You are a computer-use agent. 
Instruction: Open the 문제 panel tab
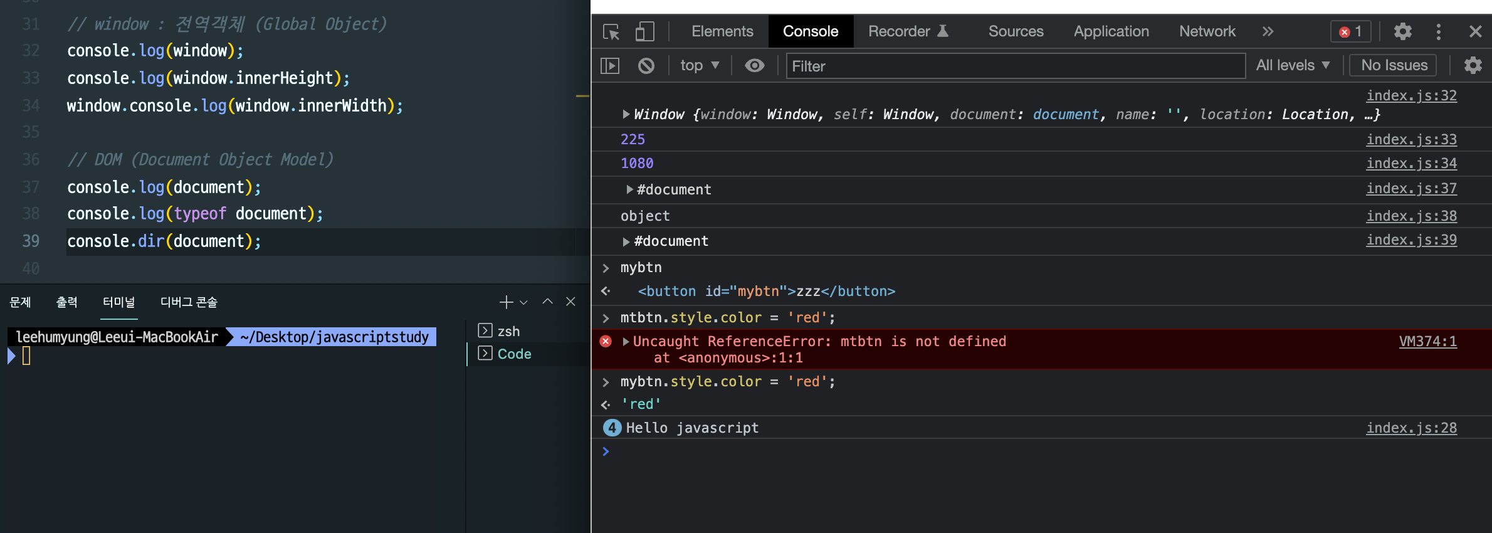[x=20, y=302]
